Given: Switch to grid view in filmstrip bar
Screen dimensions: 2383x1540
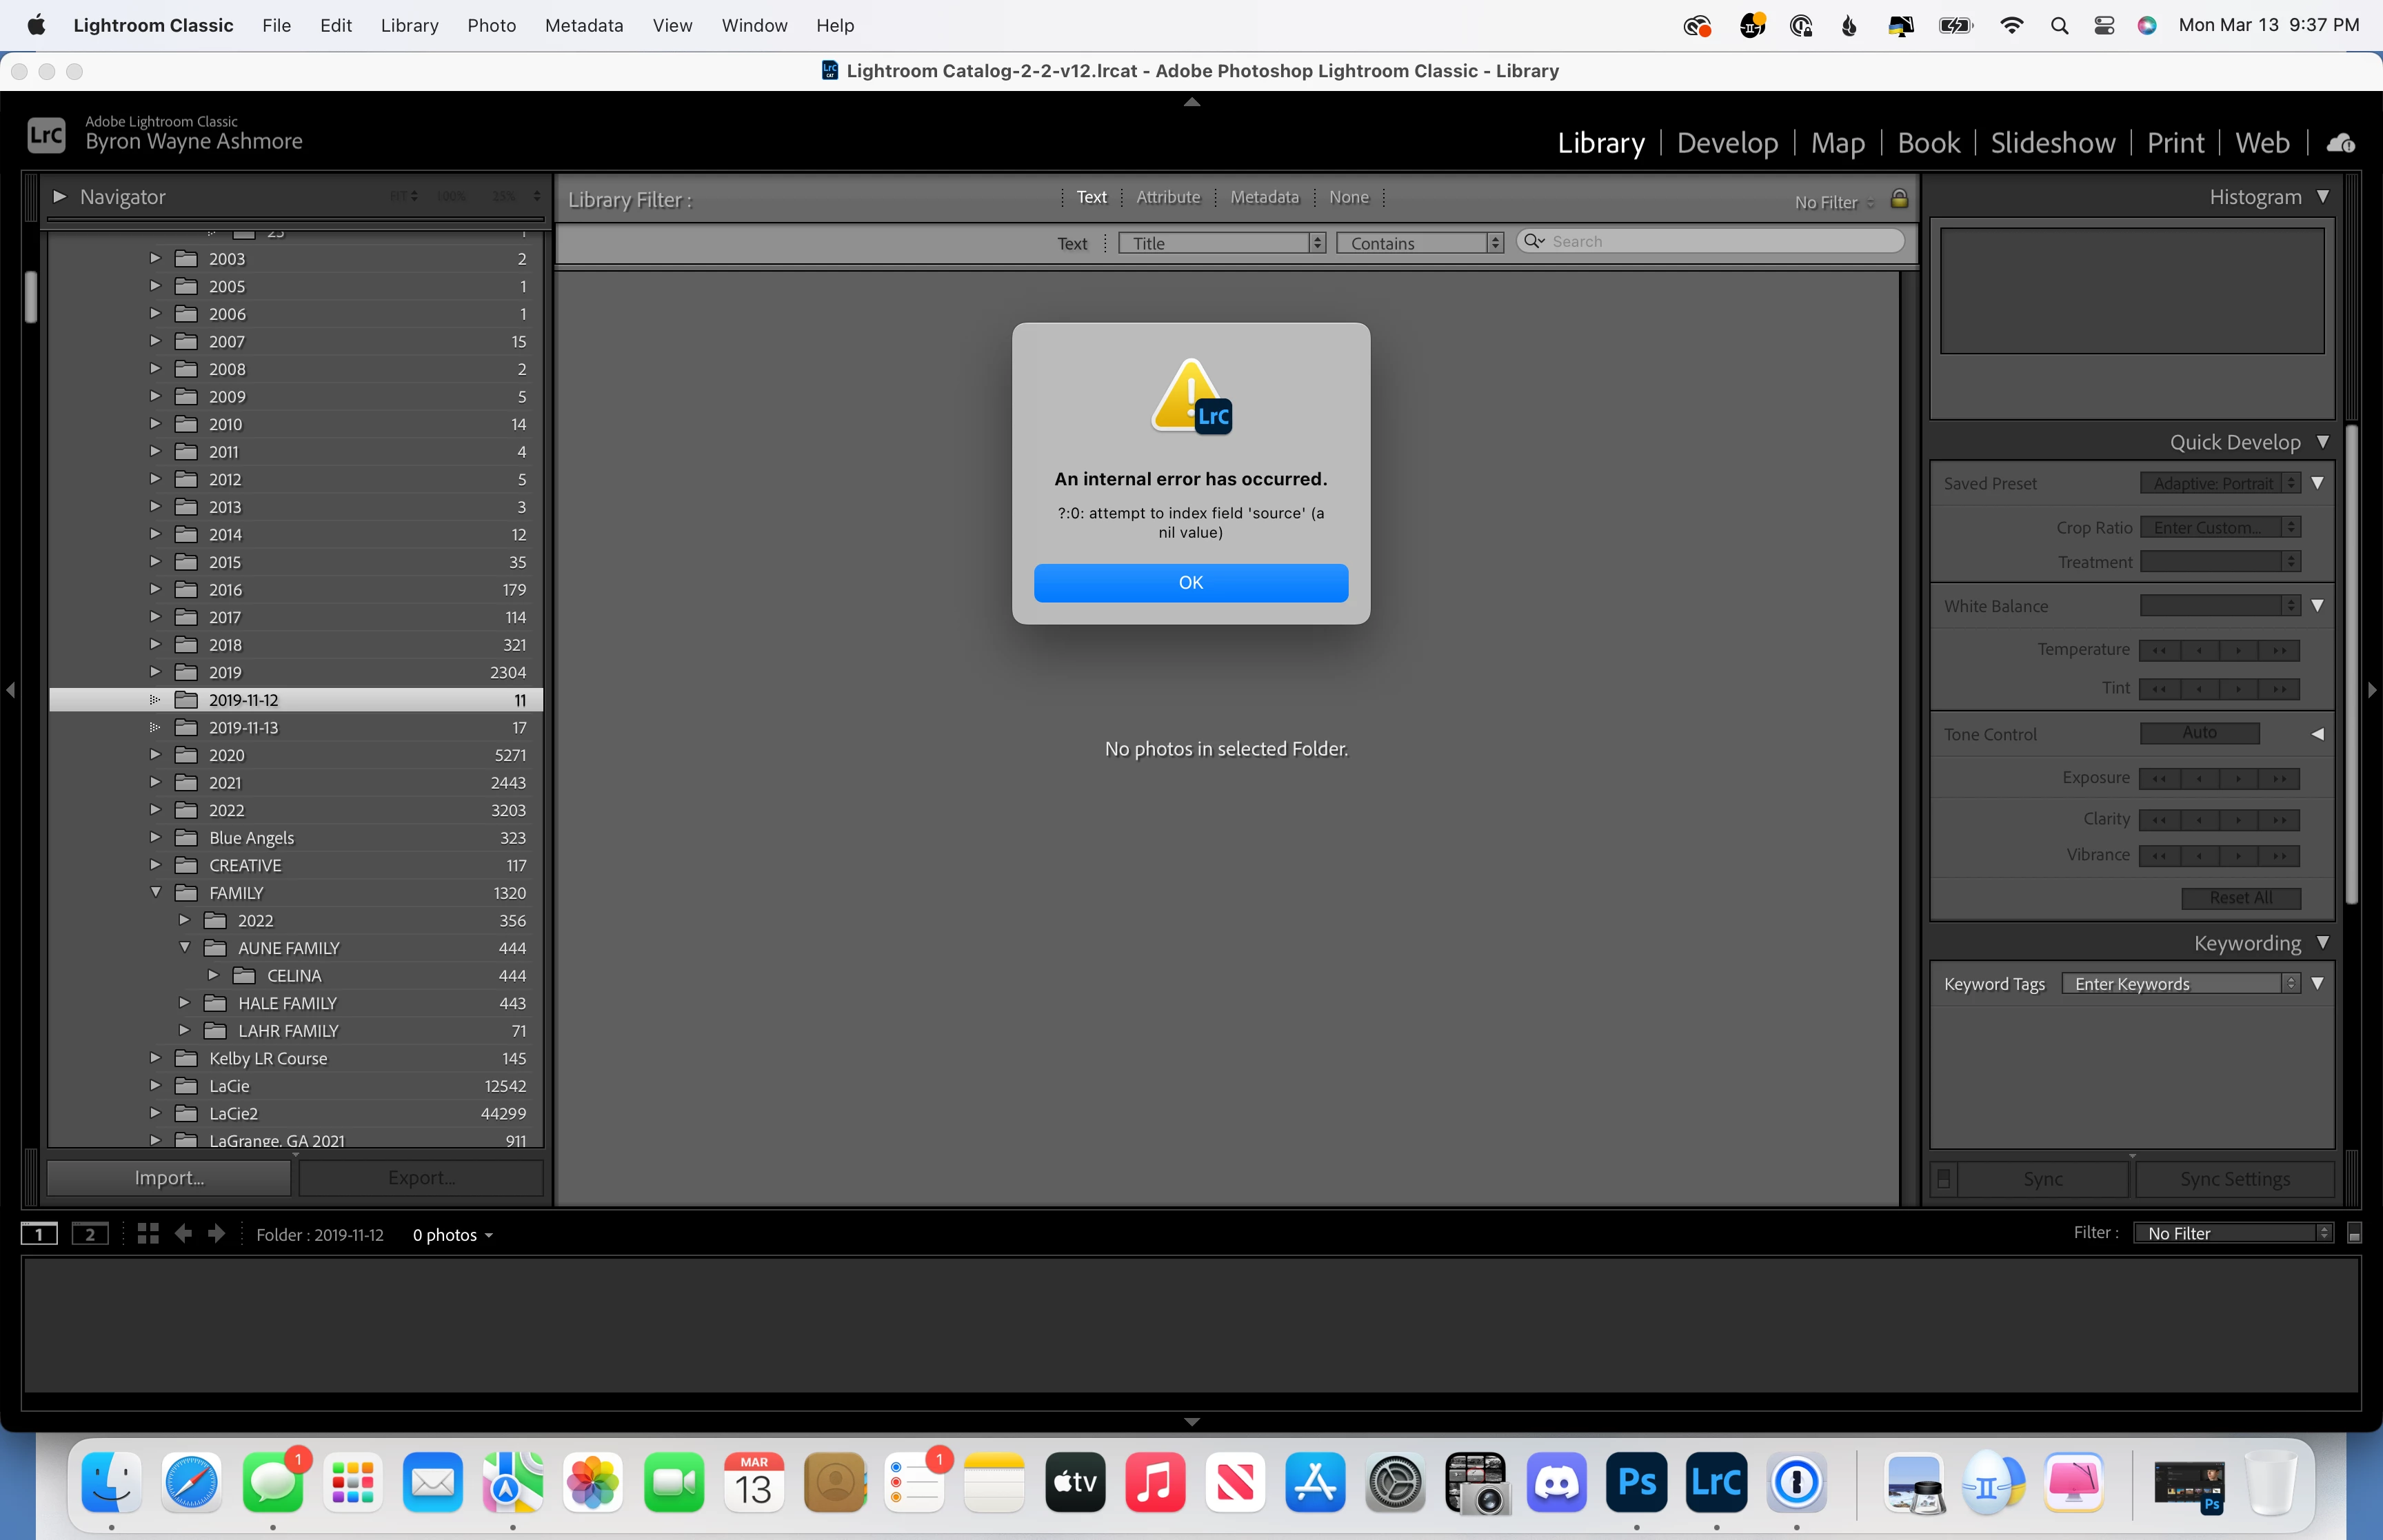Looking at the screenshot, I should point(148,1233).
